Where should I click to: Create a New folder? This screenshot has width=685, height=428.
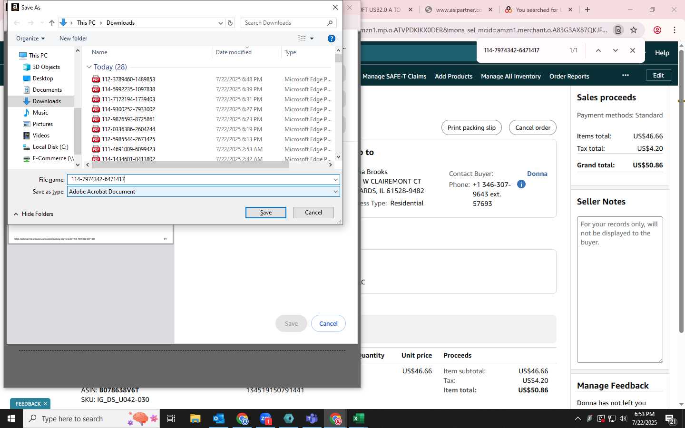point(73,39)
